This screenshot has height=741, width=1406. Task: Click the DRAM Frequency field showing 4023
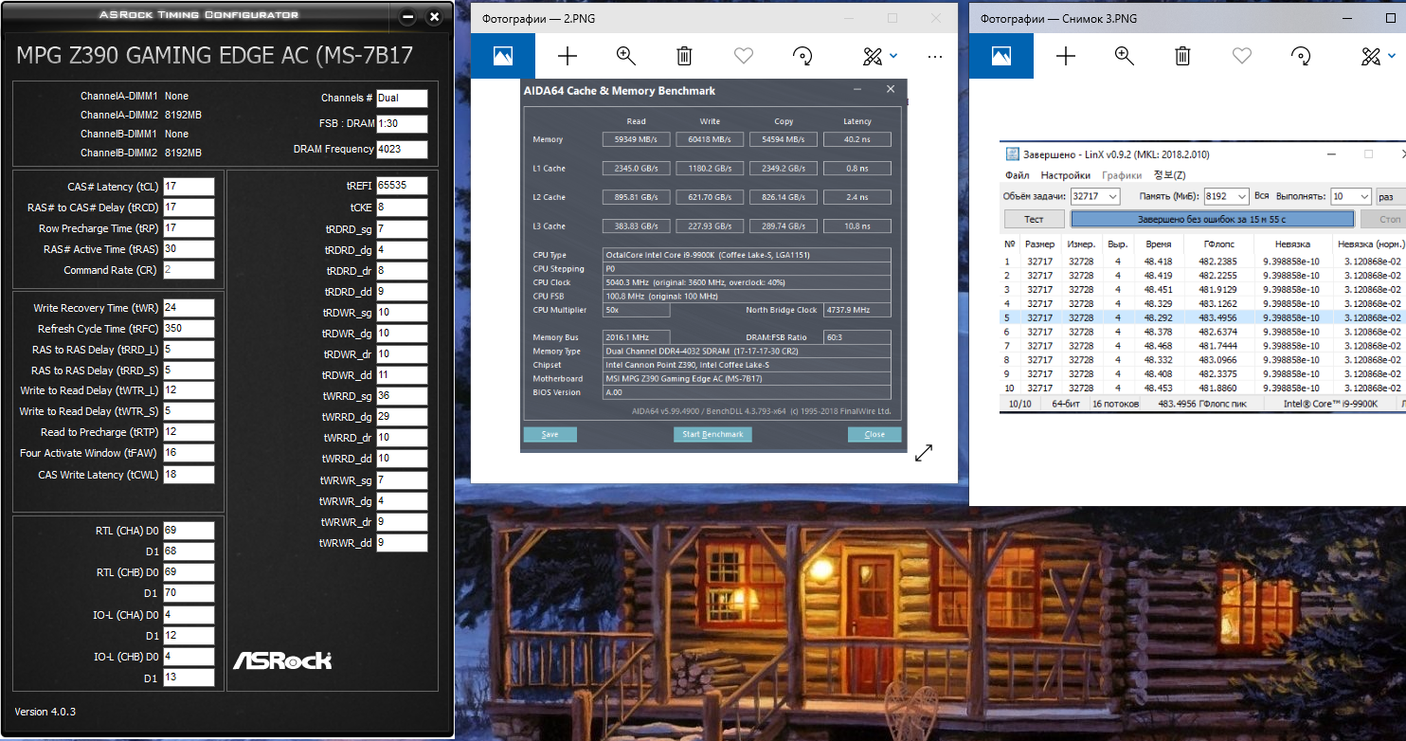(402, 149)
